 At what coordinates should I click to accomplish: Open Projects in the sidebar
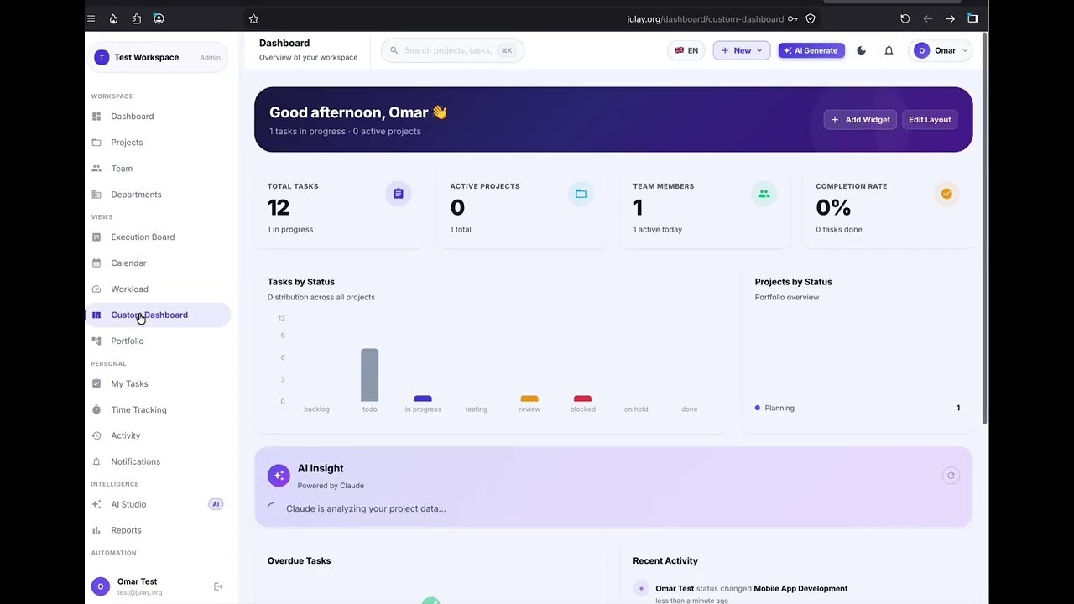point(158,143)
